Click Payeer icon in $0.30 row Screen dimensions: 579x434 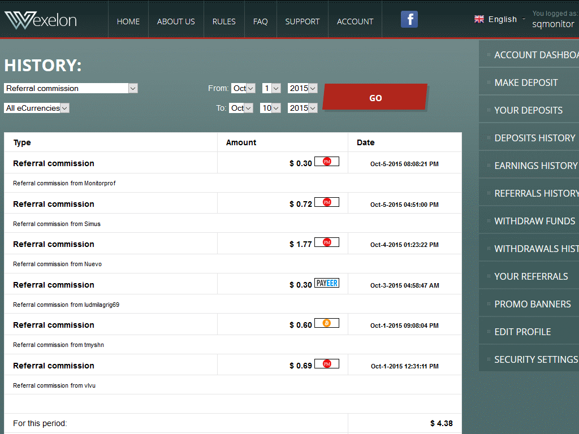click(x=326, y=283)
